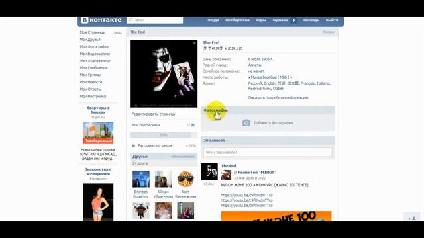Open the люди menu item
This screenshot has height=238, width=424.
pos(213,20)
